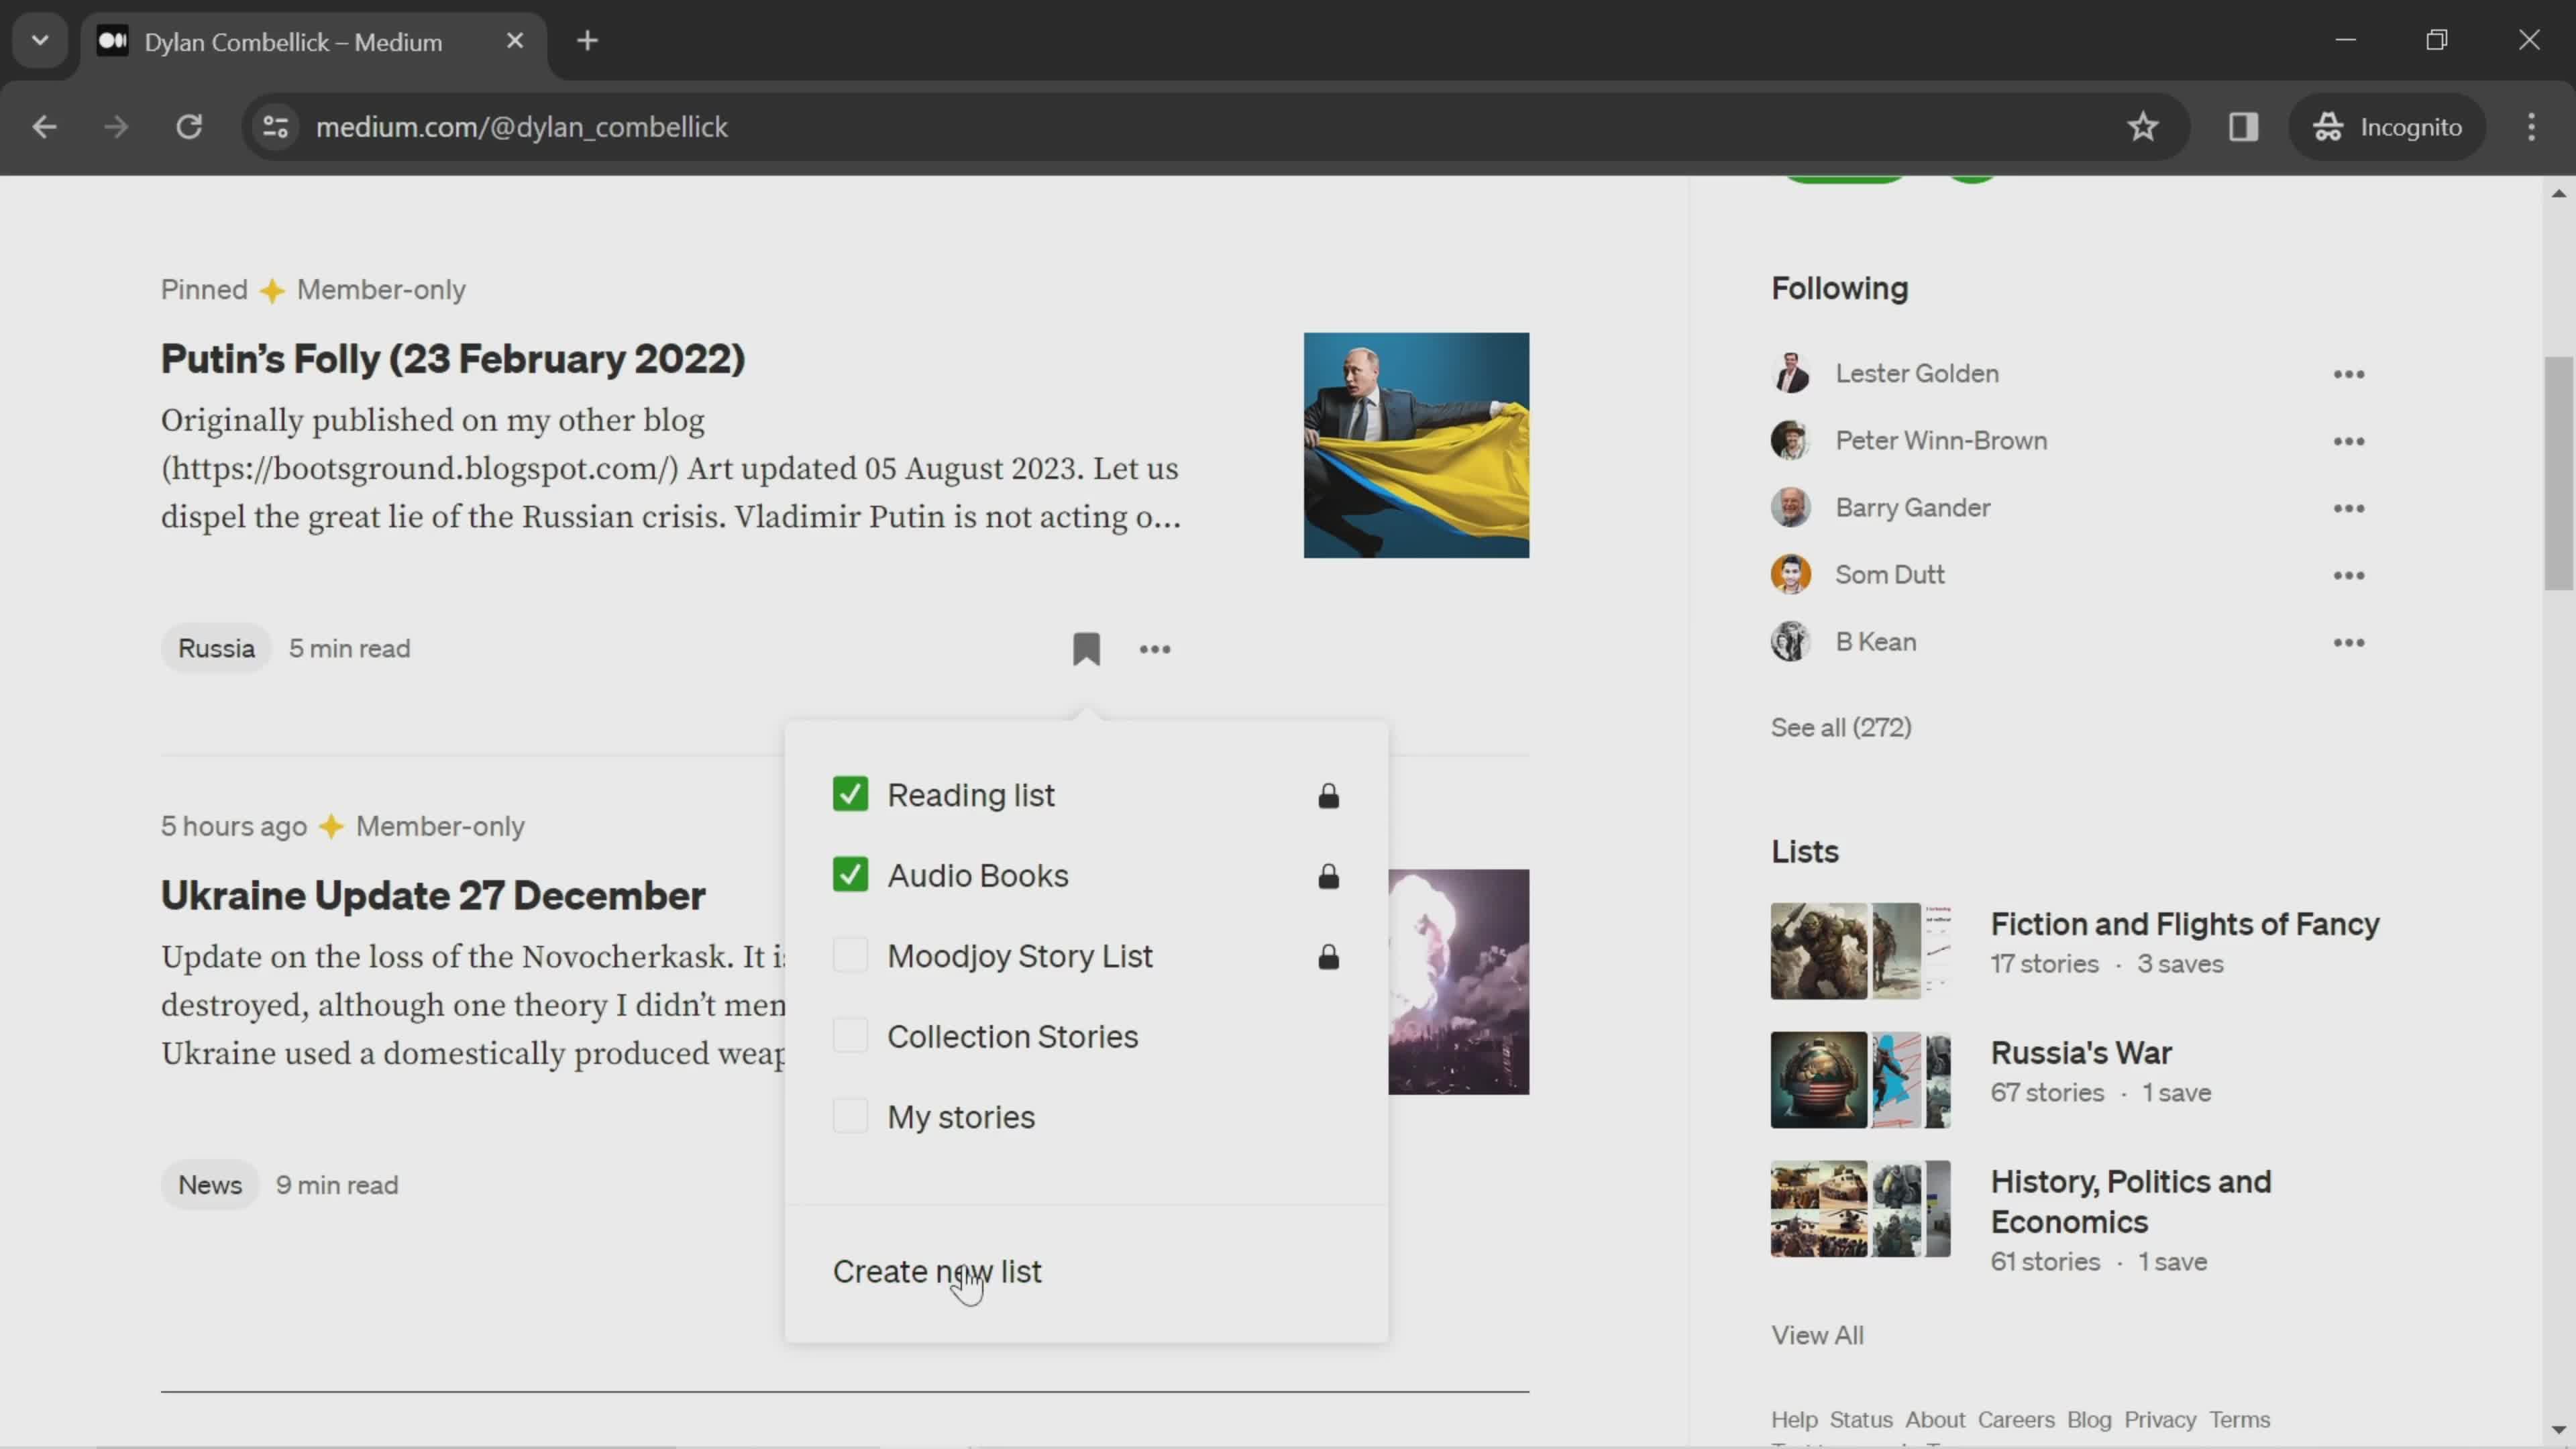Click the Ukraine Update explosion thumbnail

1459,982
